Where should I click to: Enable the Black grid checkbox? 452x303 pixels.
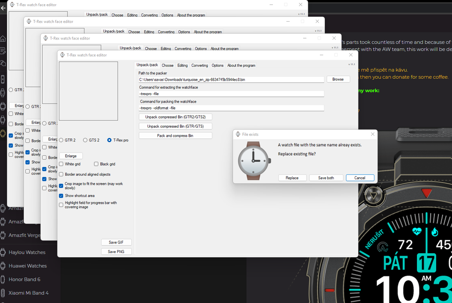(96, 164)
